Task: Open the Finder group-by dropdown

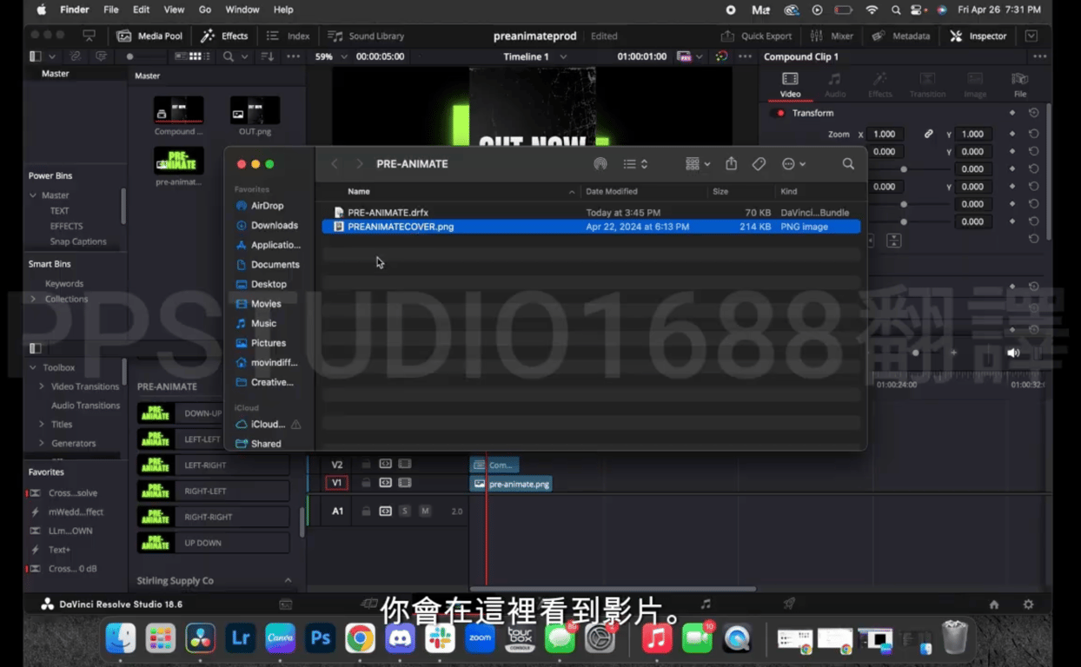Action: (698, 164)
